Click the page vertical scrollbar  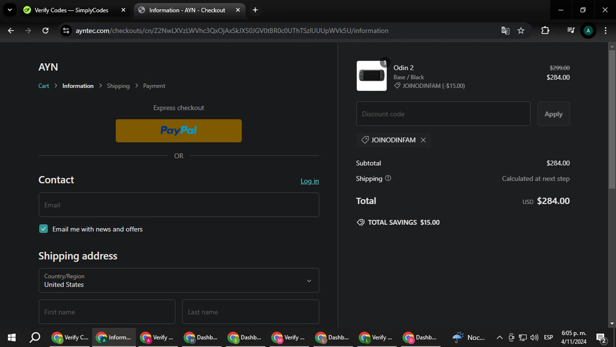tap(612, 119)
